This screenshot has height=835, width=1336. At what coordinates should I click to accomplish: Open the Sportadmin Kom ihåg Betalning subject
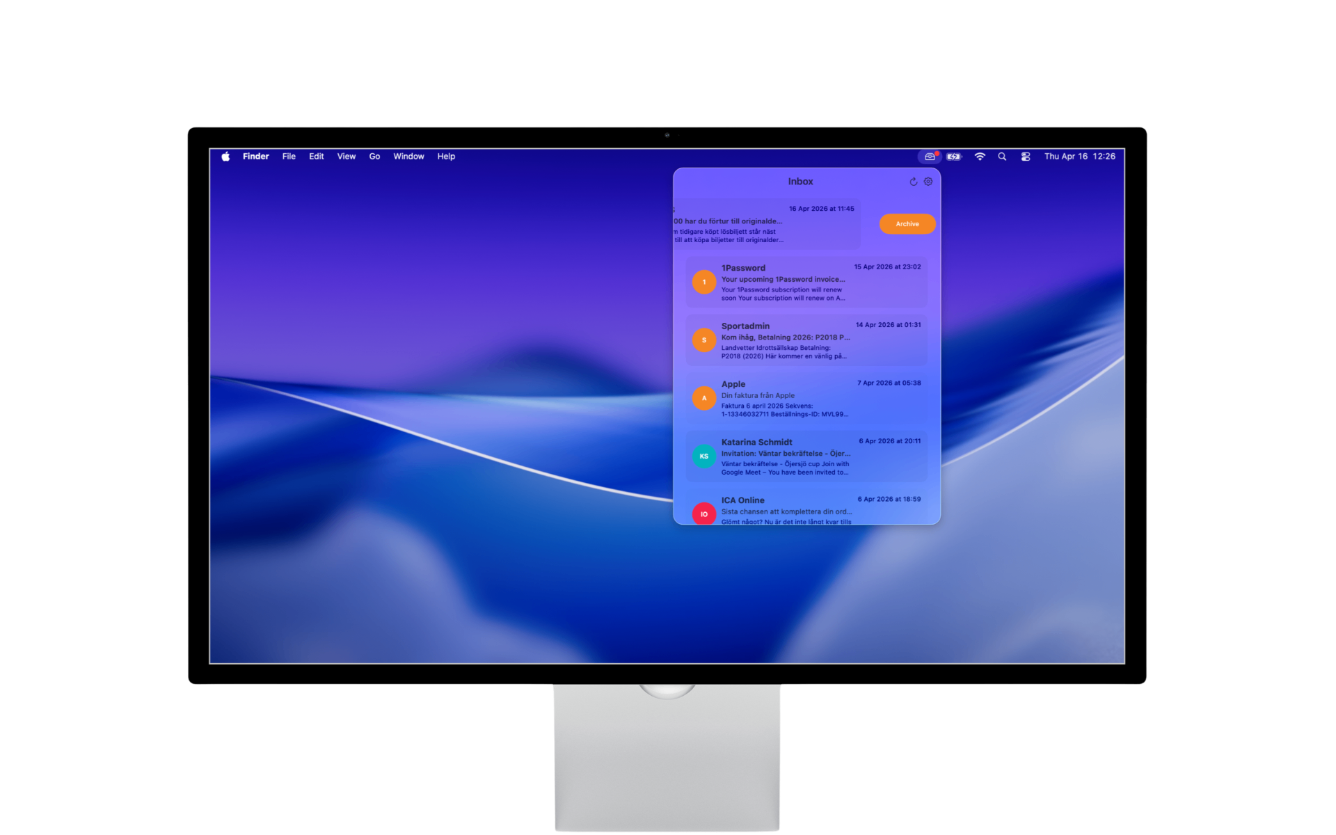(x=786, y=337)
